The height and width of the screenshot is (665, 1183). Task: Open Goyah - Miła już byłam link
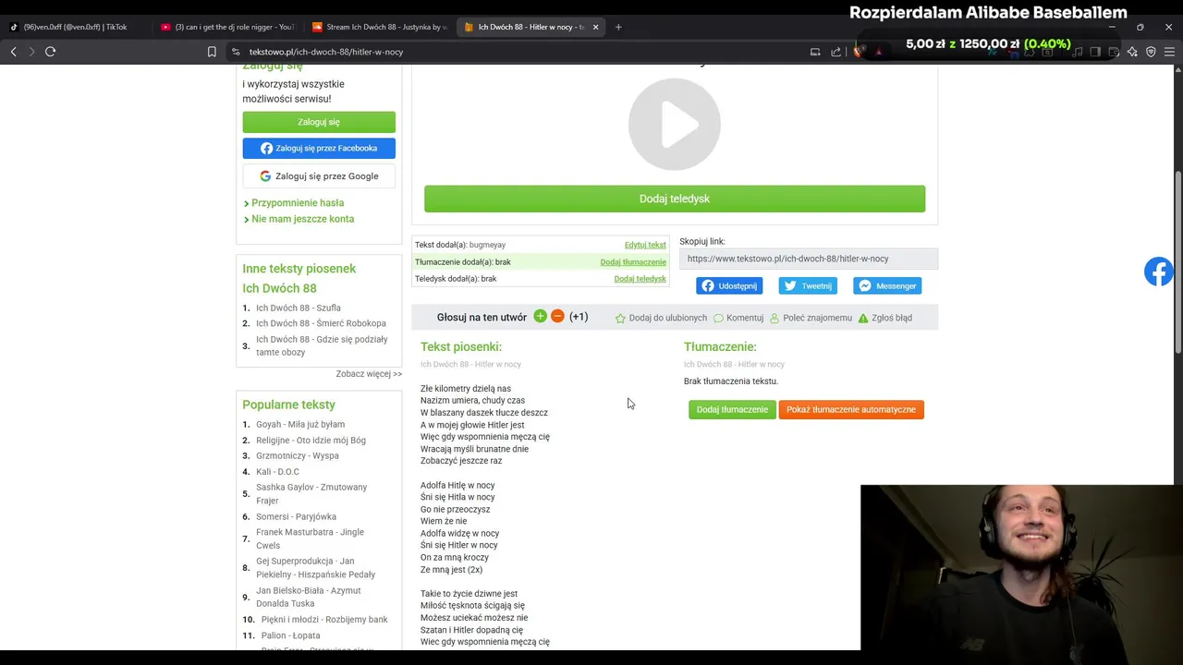coord(300,424)
